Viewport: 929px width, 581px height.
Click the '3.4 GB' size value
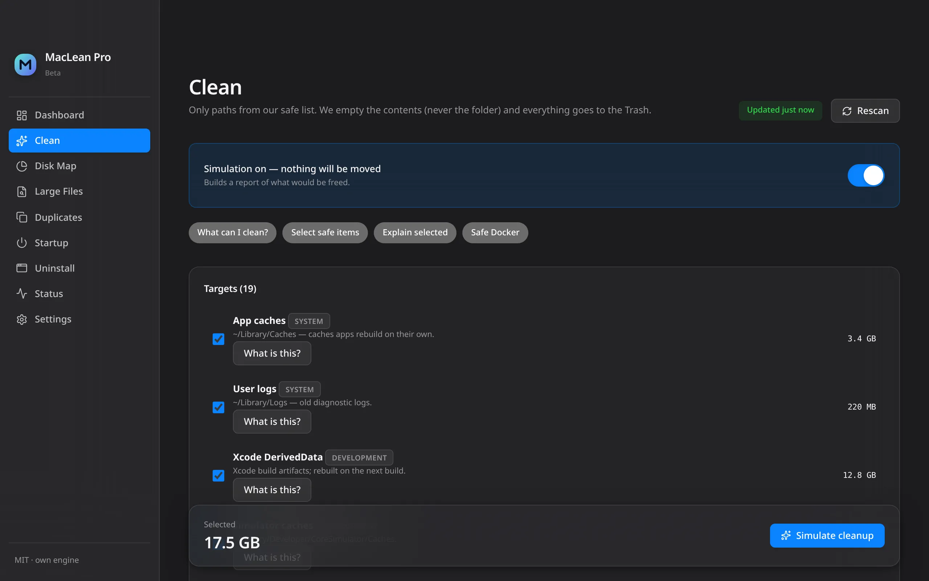pyautogui.click(x=862, y=339)
